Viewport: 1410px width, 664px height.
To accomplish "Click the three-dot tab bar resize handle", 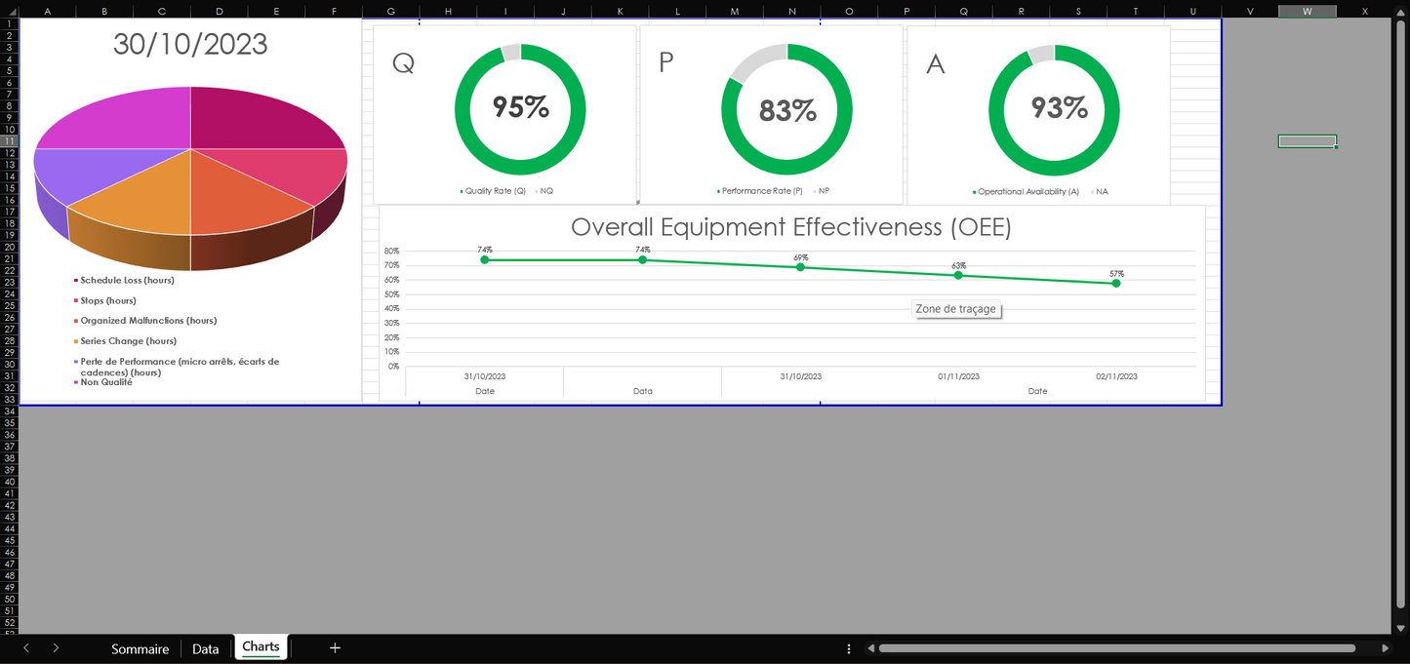I will coord(848,648).
